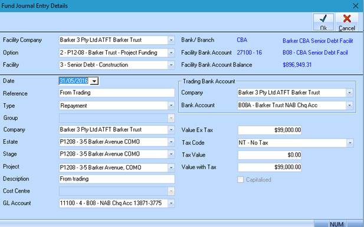Select "B08 - CBA Senior Debt Facil" text

click(315, 52)
